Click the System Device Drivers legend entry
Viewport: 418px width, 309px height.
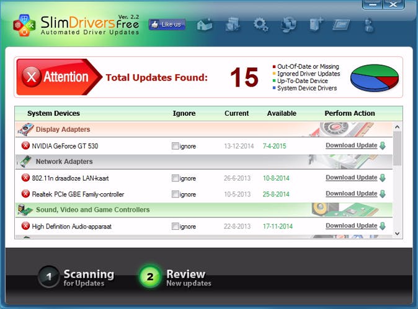click(x=305, y=88)
